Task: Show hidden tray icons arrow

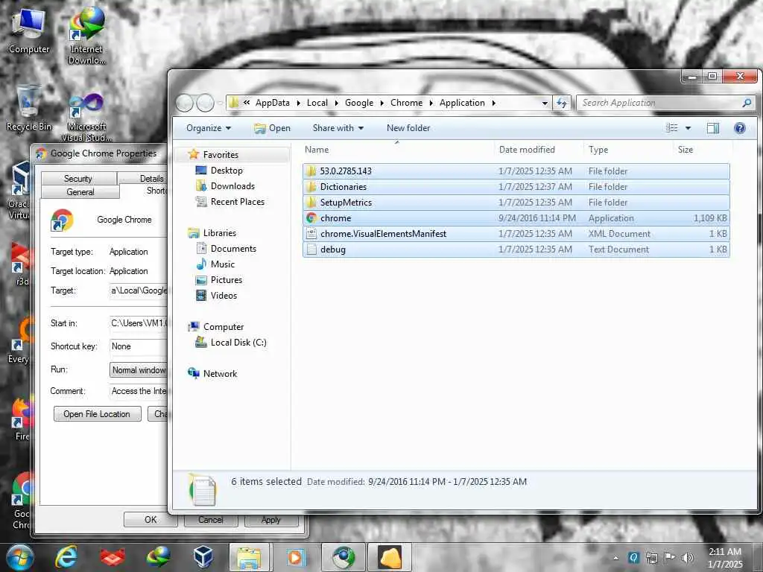Action: click(x=616, y=558)
